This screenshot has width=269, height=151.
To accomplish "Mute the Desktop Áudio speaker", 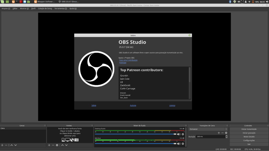I will (179, 134).
